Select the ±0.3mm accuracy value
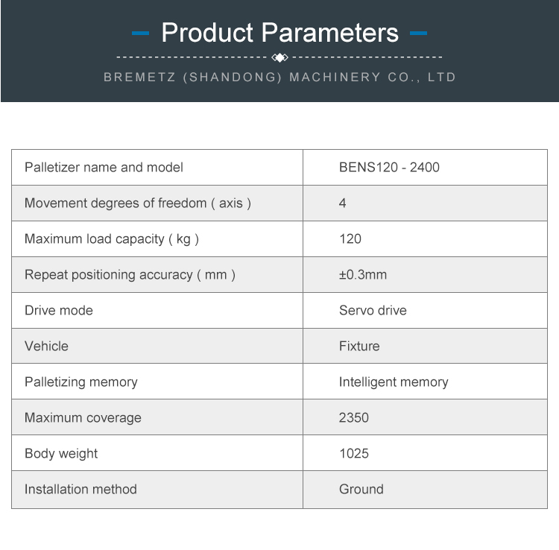 (x=363, y=274)
